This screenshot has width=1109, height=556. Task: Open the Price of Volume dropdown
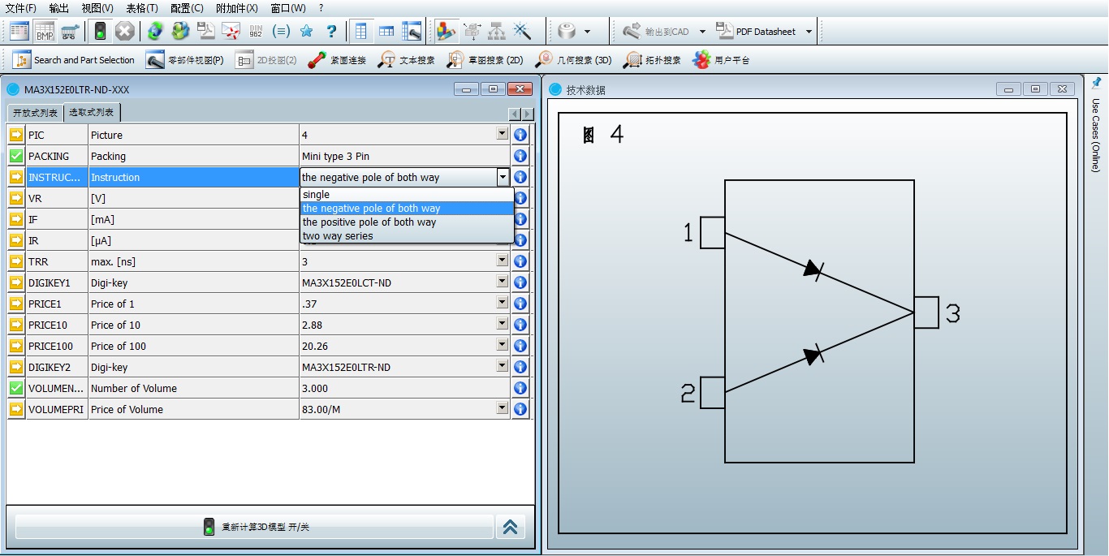[502, 408]
